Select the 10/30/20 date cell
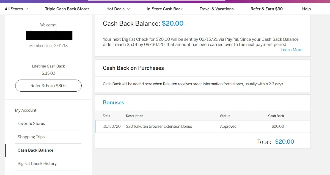Image resolution: width=330 pixels, height=175 pixels. pyautogui.click(x=112, y=127)
